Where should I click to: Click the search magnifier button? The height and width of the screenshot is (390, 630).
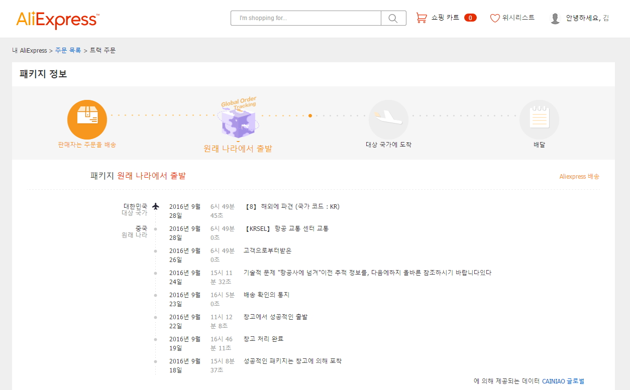[393, 18]
